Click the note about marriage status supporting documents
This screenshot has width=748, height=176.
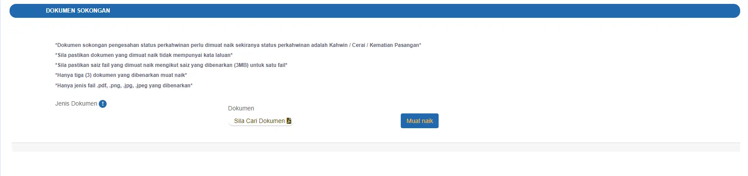(x=238, y=45)
